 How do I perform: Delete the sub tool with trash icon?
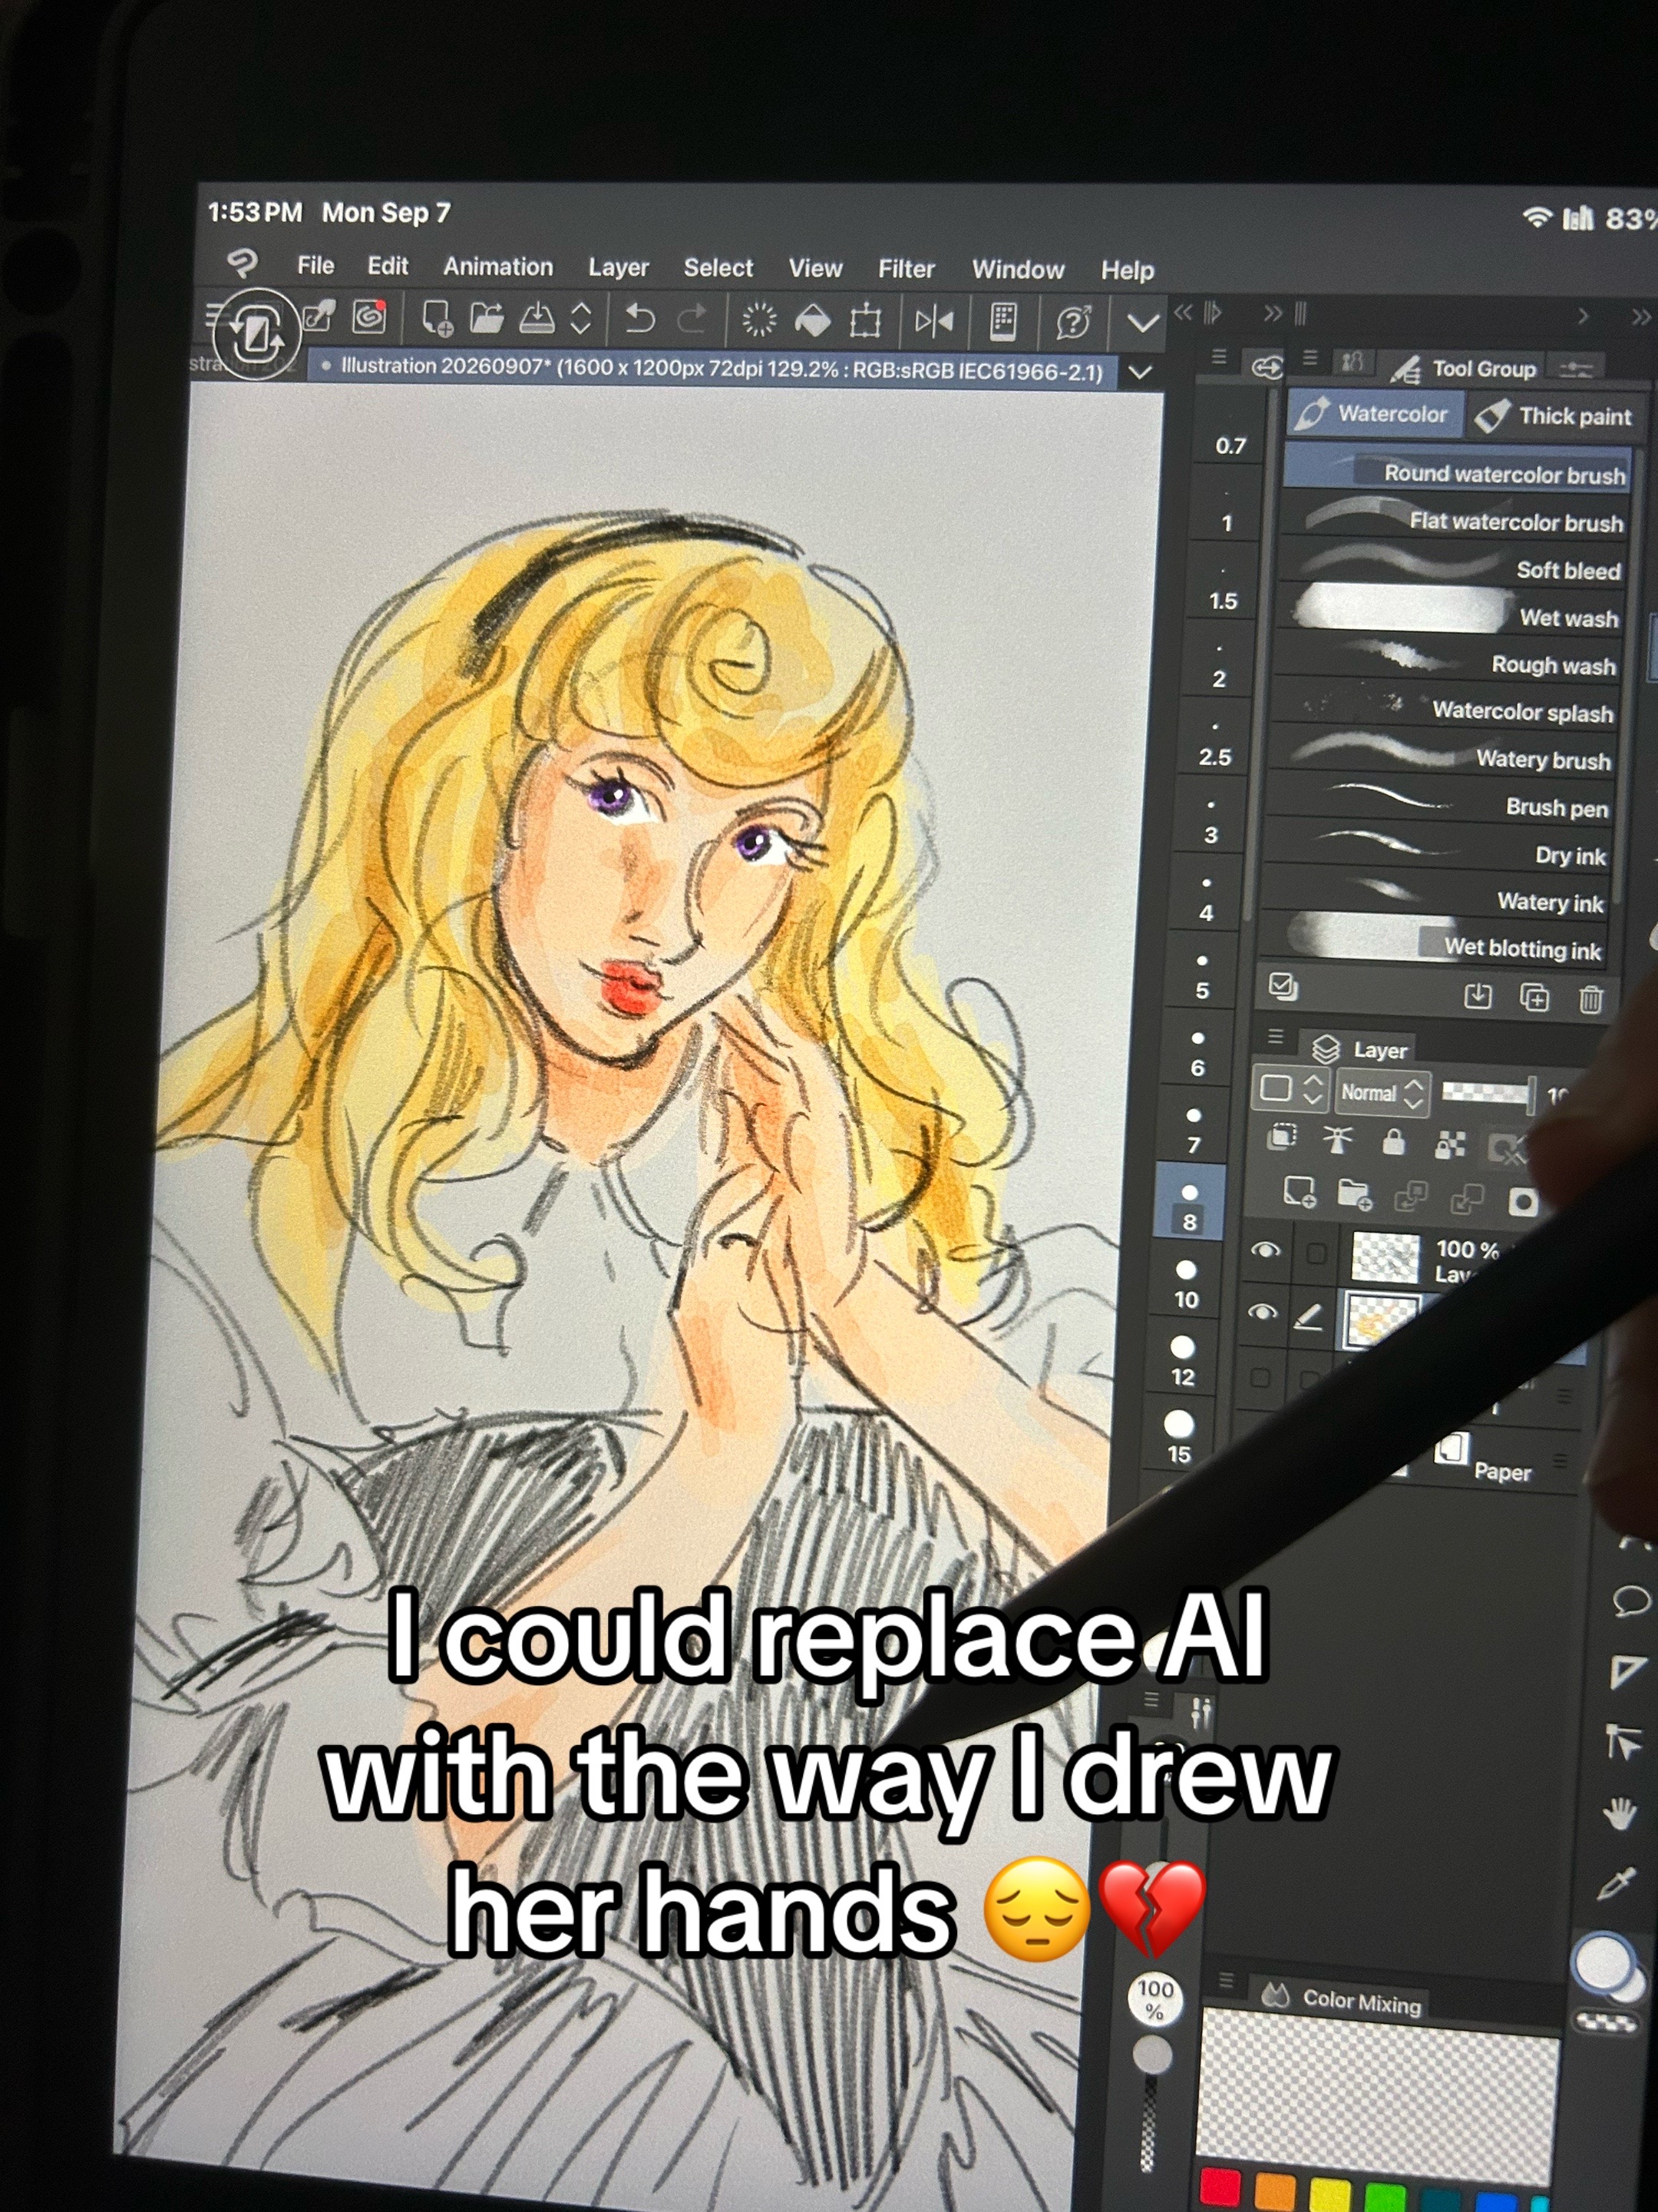pyautogui.click(x=1591, y=998)
